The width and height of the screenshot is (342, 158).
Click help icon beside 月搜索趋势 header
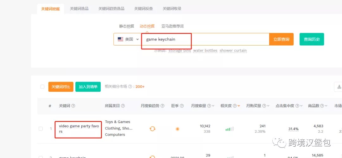click(162, 106)
